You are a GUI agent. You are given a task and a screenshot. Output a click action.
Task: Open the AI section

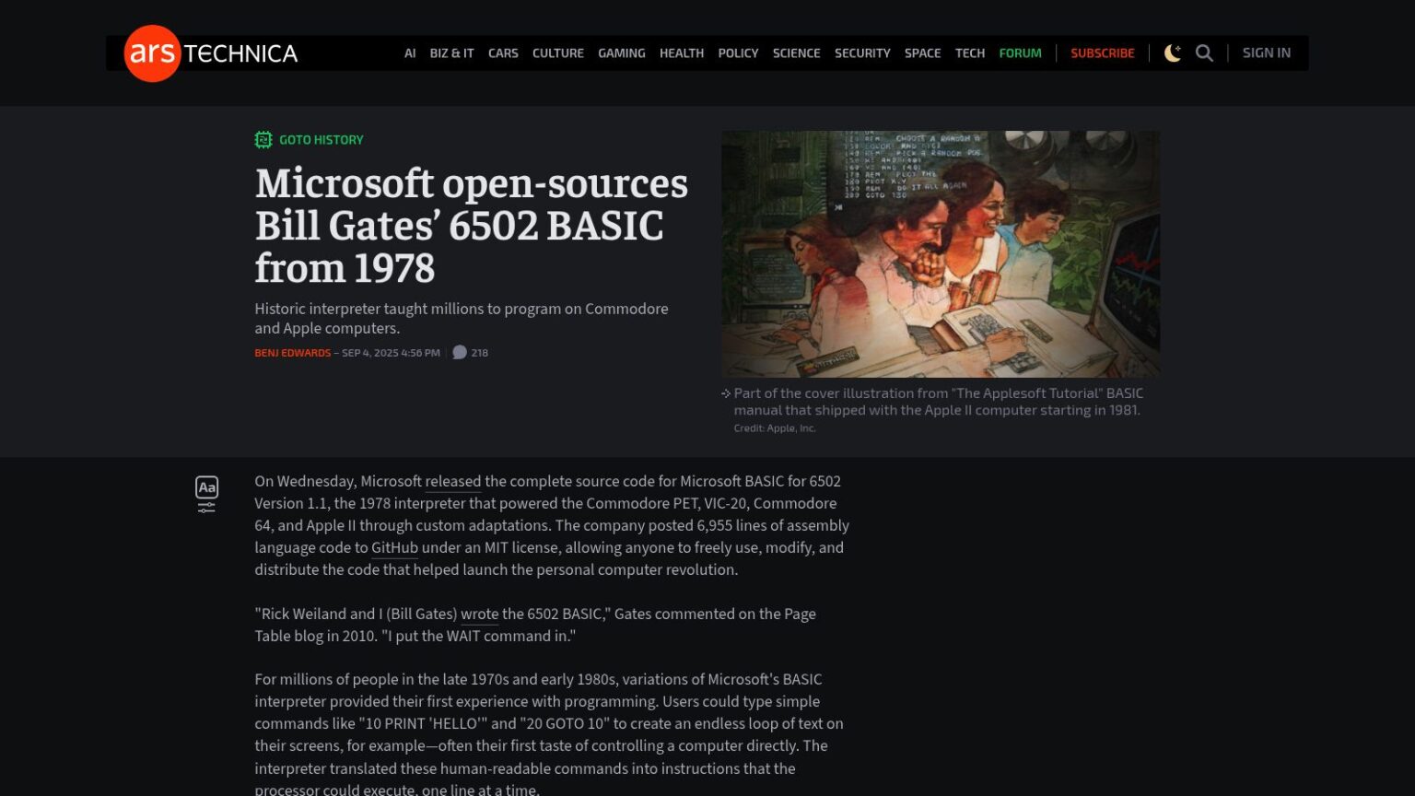click(x=410, y=53)
